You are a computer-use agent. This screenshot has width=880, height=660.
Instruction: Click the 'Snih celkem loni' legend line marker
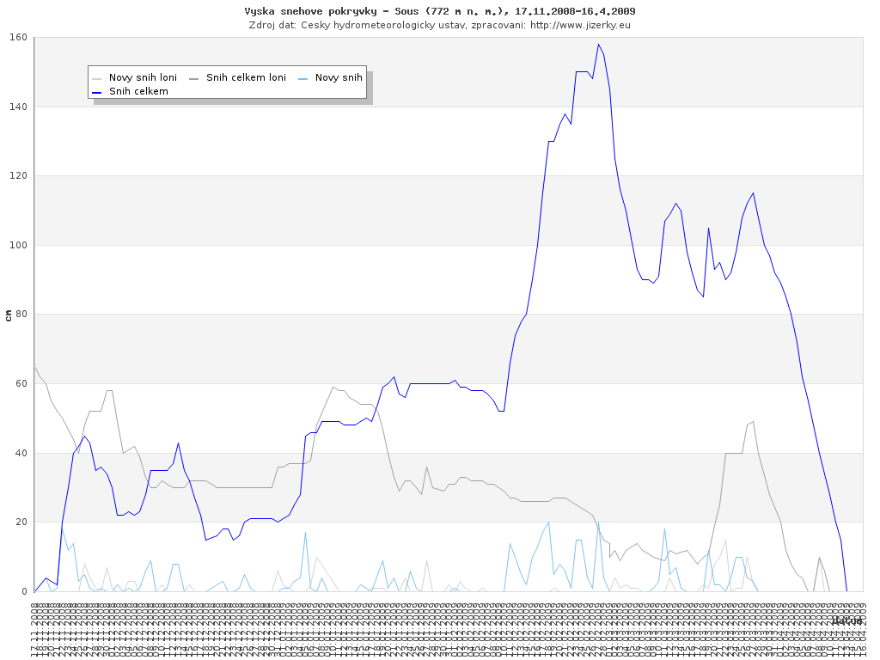click(x=195, y=77)
